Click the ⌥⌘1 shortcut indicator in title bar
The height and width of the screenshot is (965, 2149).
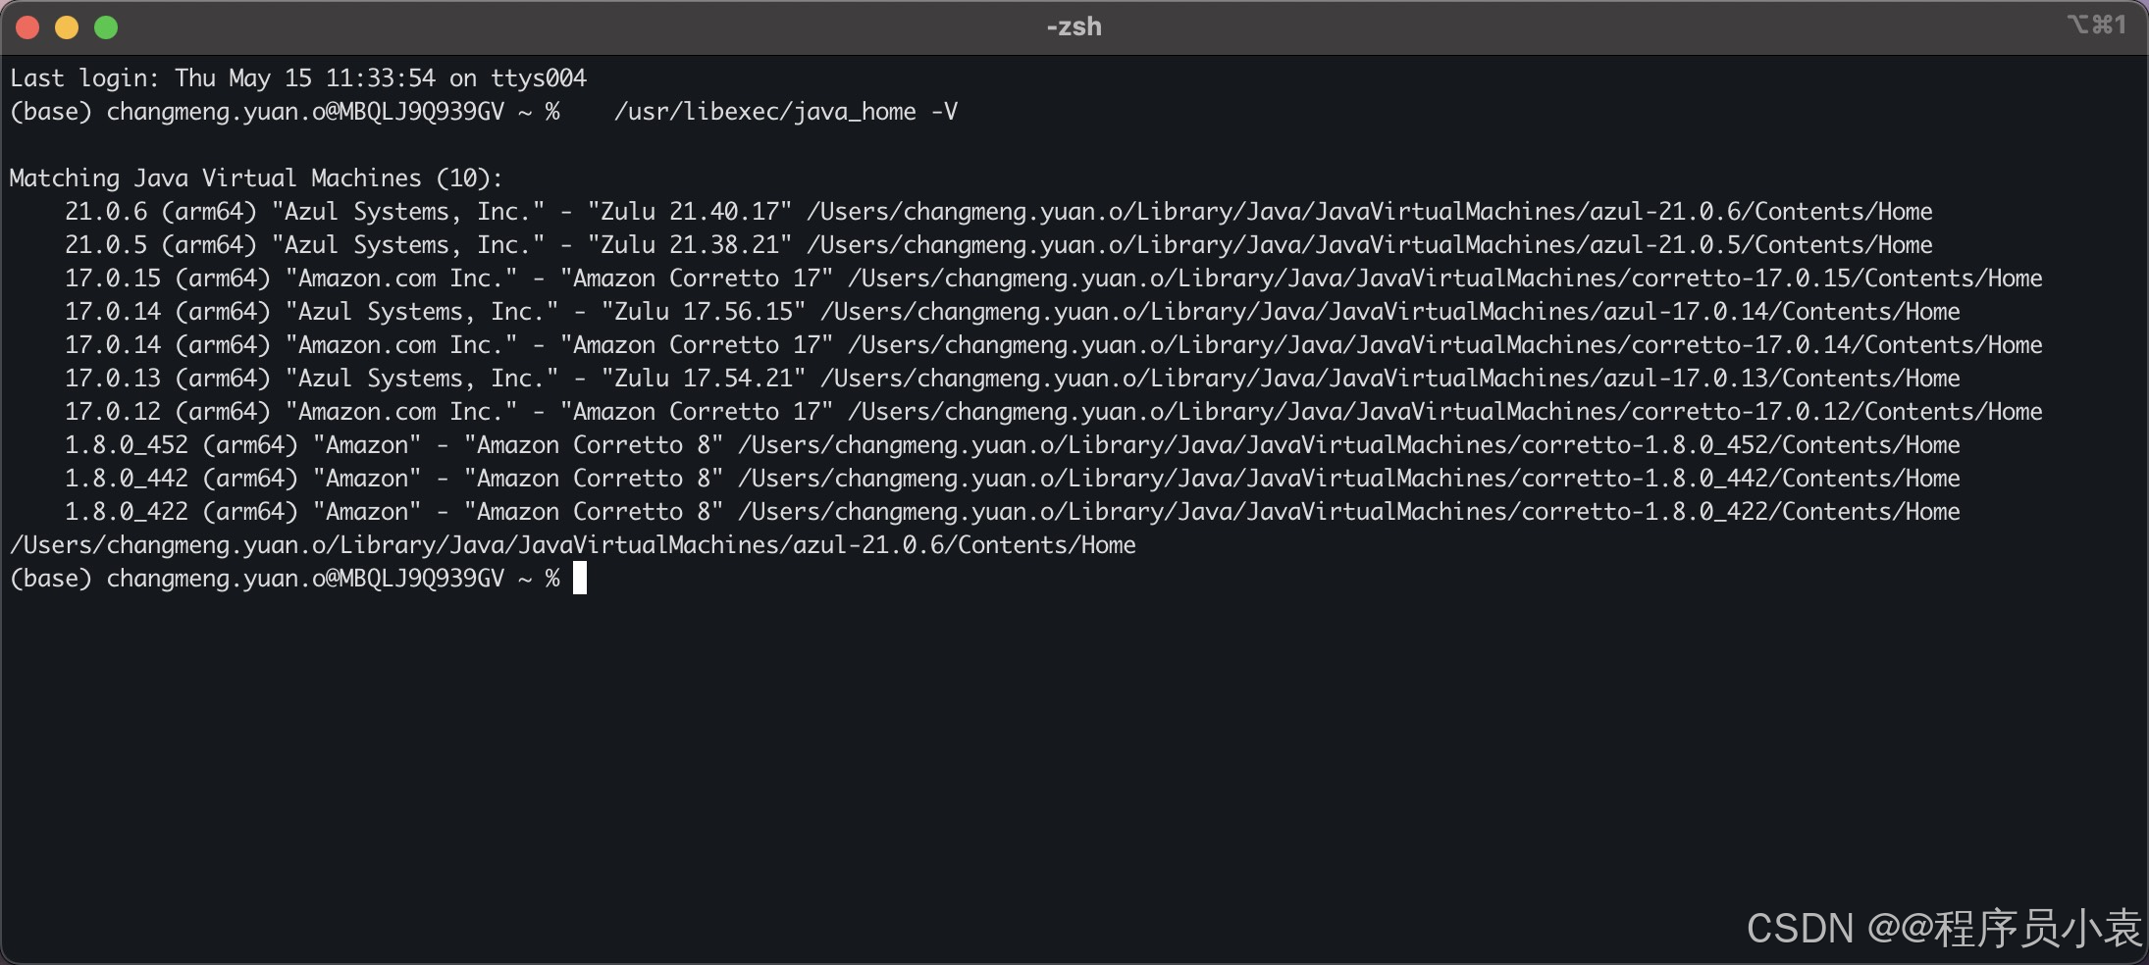tap(2097, 25)
